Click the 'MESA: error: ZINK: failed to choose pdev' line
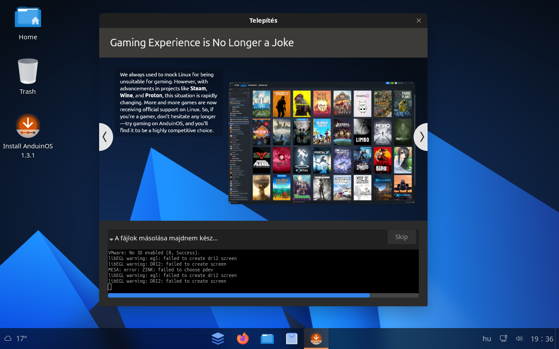This screenshot has width=559, height=349. tap(160, 270)
